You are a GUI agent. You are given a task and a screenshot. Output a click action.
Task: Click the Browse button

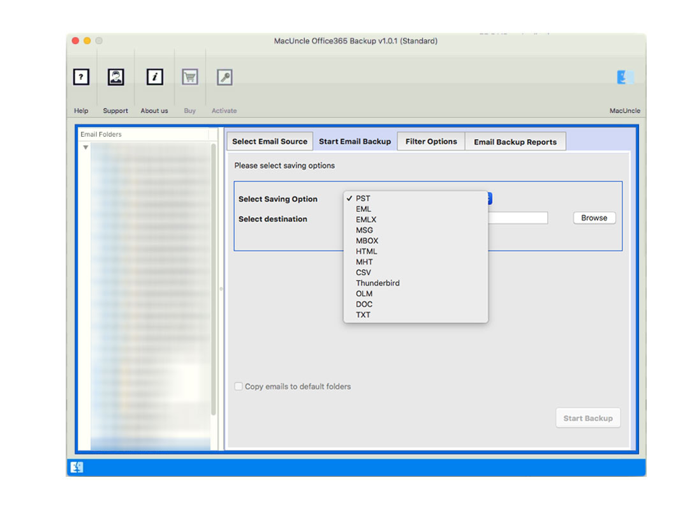pos(593,218)
